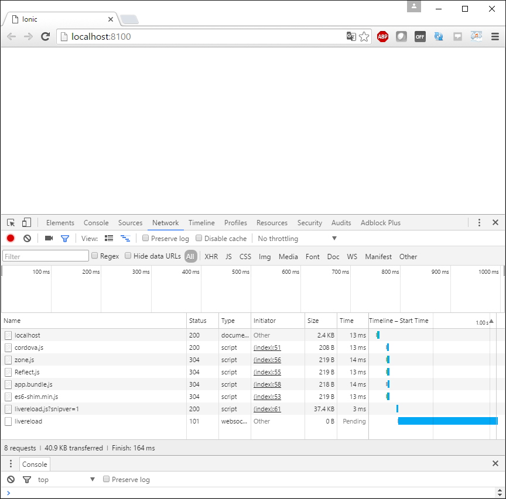Click the network Filter text field
506x499 pixels.
click(x=46, y=256)
